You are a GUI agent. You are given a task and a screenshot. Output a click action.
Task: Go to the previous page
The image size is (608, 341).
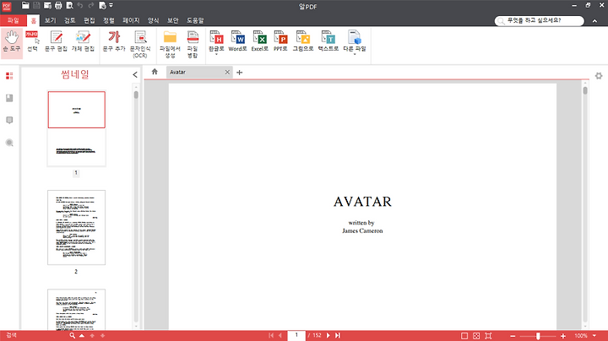280,336
